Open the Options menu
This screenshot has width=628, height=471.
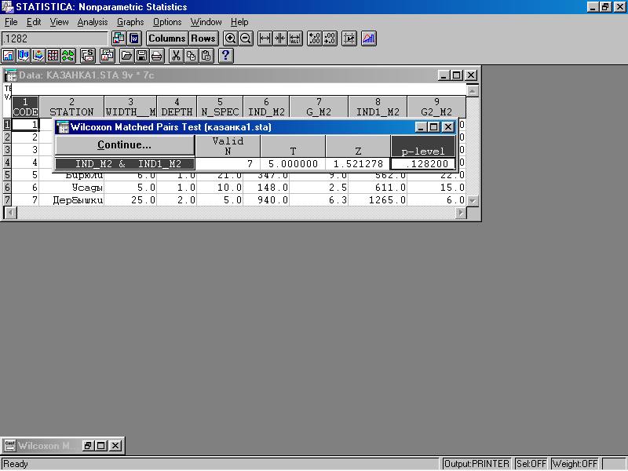click(167, 22)
